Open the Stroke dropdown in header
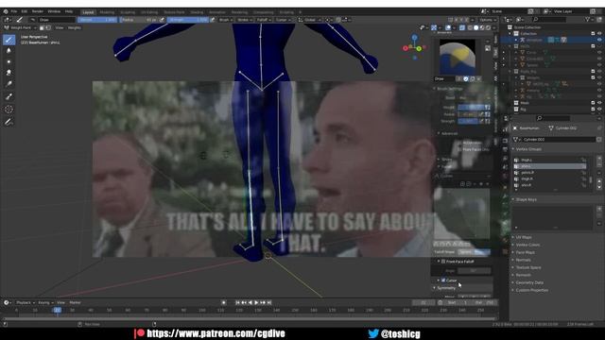The height and width of the screenshot is (340, 605). click(244, 20)
